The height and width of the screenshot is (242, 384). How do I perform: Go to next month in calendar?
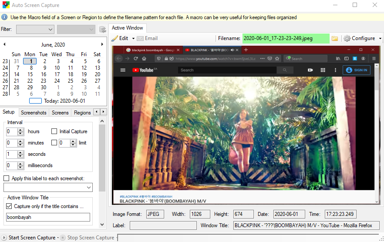(102, 44)
